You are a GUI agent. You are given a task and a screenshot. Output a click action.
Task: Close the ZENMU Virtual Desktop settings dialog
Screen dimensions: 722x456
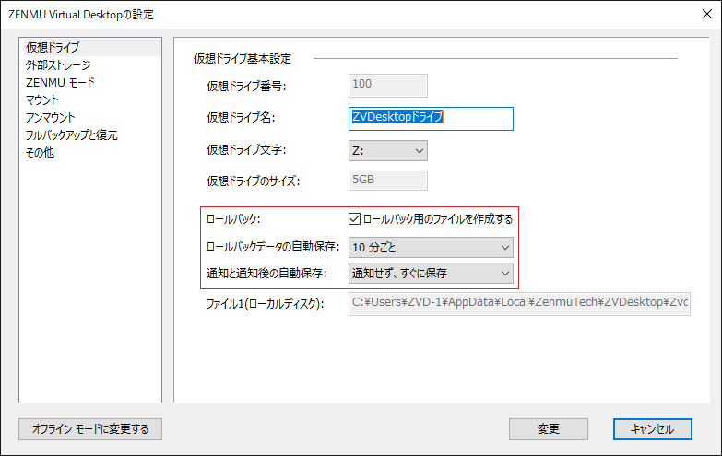[x=707, y=14]
